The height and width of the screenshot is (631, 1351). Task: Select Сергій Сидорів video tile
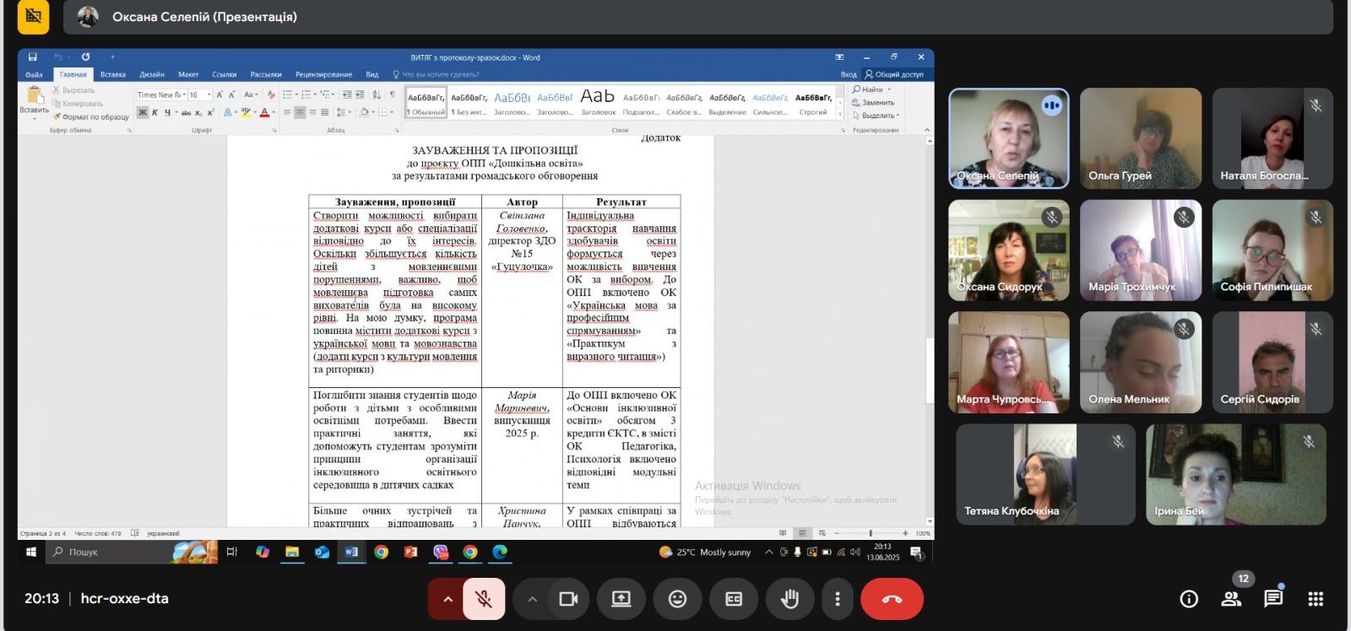[x=1272, y=362]
